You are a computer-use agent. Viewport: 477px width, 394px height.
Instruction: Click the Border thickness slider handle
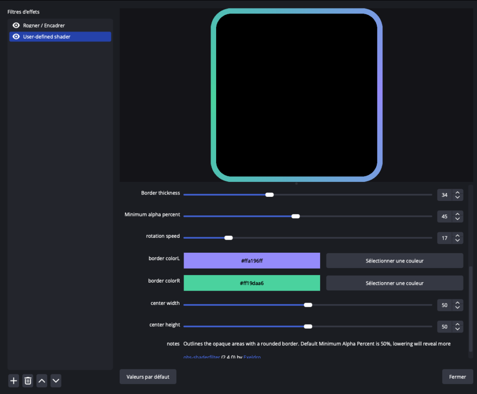(x=270, y=195)
